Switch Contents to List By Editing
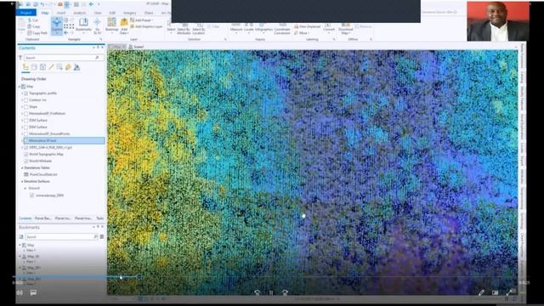The image size is (544, 306). click(x=51, y=67)
